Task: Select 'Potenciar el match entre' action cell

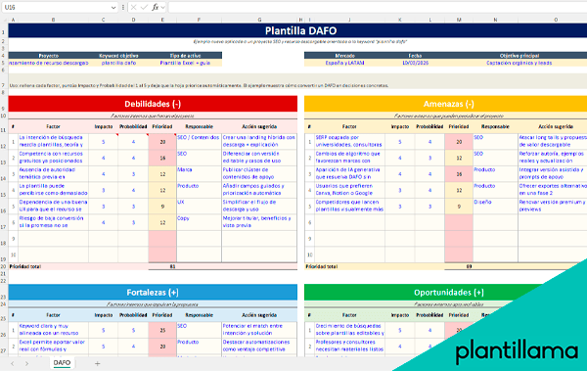Action: click(x=259, y=330)
